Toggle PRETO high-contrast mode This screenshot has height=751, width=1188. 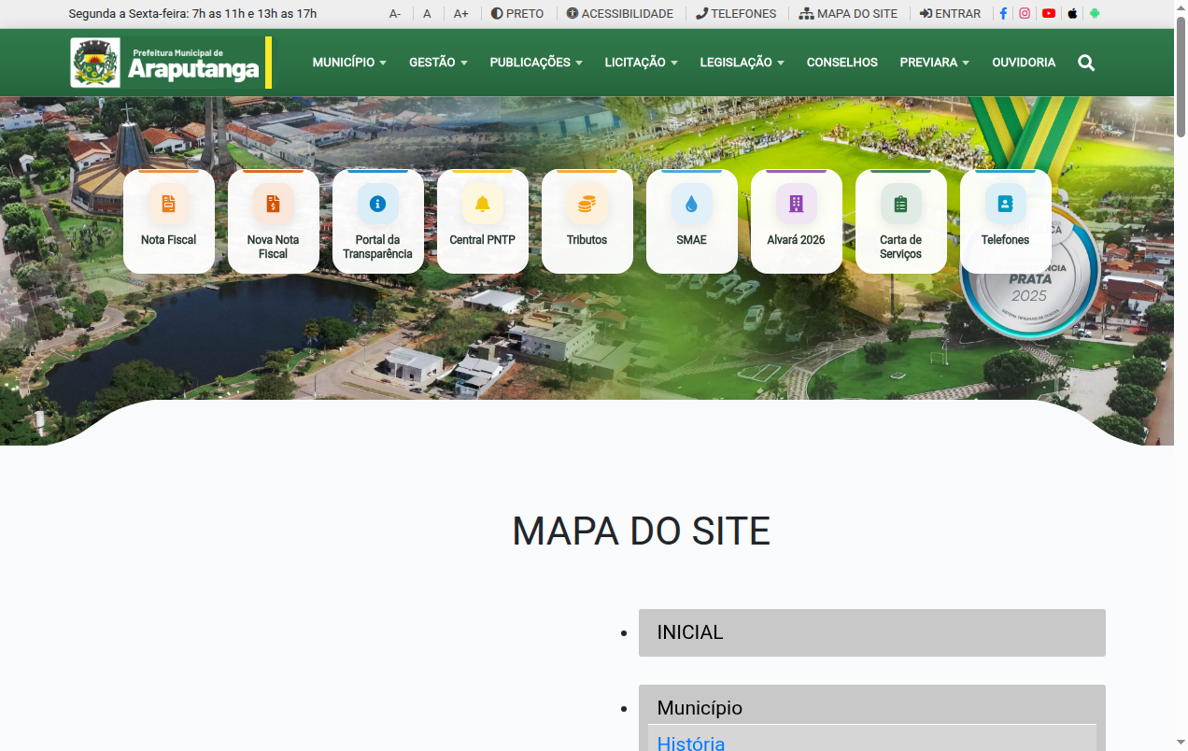pyautogui.click(x=517, y=14)
